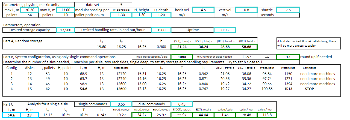The image size is (350, 120).
Task: Click the rounded-up aisles cell beside the arrow
Action: click(x=288, y=57)
